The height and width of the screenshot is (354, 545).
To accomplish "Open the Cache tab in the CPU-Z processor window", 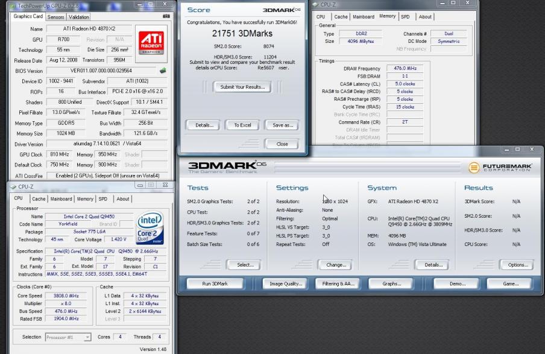I will pyautogui.click(x=39, y=199).
